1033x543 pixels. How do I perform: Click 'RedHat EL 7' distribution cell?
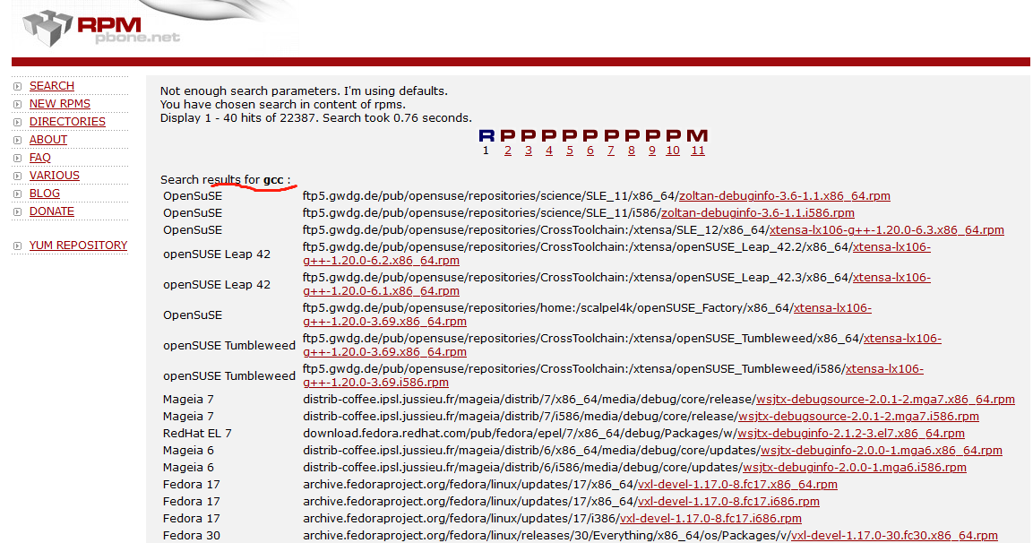(x=197, y=434)
